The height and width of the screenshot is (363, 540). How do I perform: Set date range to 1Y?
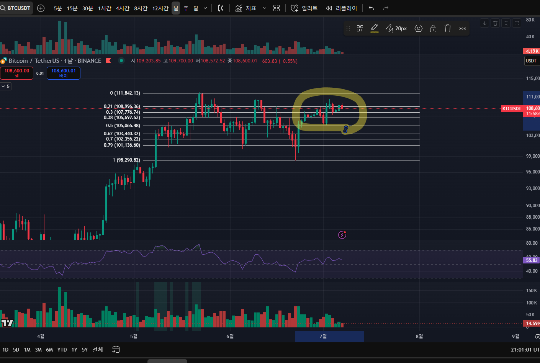click(74, 350)
